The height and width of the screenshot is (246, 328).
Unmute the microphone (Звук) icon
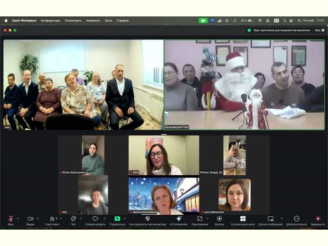click(x=10, y=219)
